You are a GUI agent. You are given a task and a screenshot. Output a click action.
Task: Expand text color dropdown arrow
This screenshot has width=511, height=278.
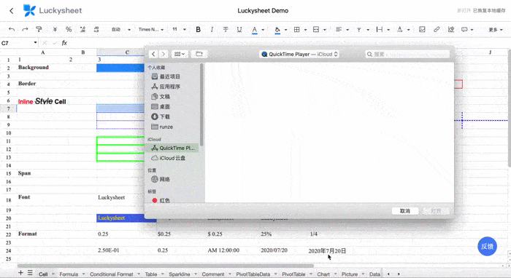[x=263, y=30]
